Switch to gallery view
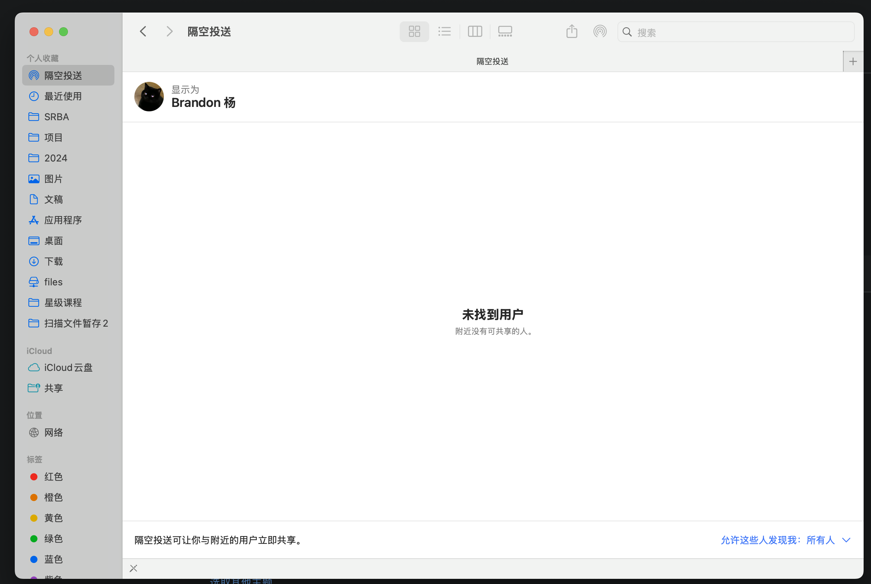The image size is (871, 584). [505, 32]
